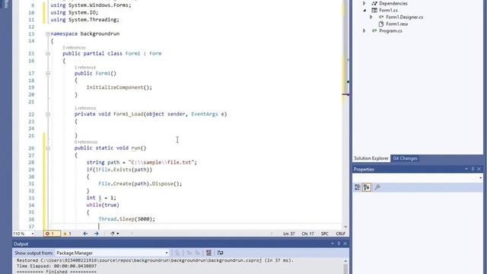The height and width of the screenshot is (274, 487).
Task: Collapse the Form1() constructor region
Action: (47, 73)
